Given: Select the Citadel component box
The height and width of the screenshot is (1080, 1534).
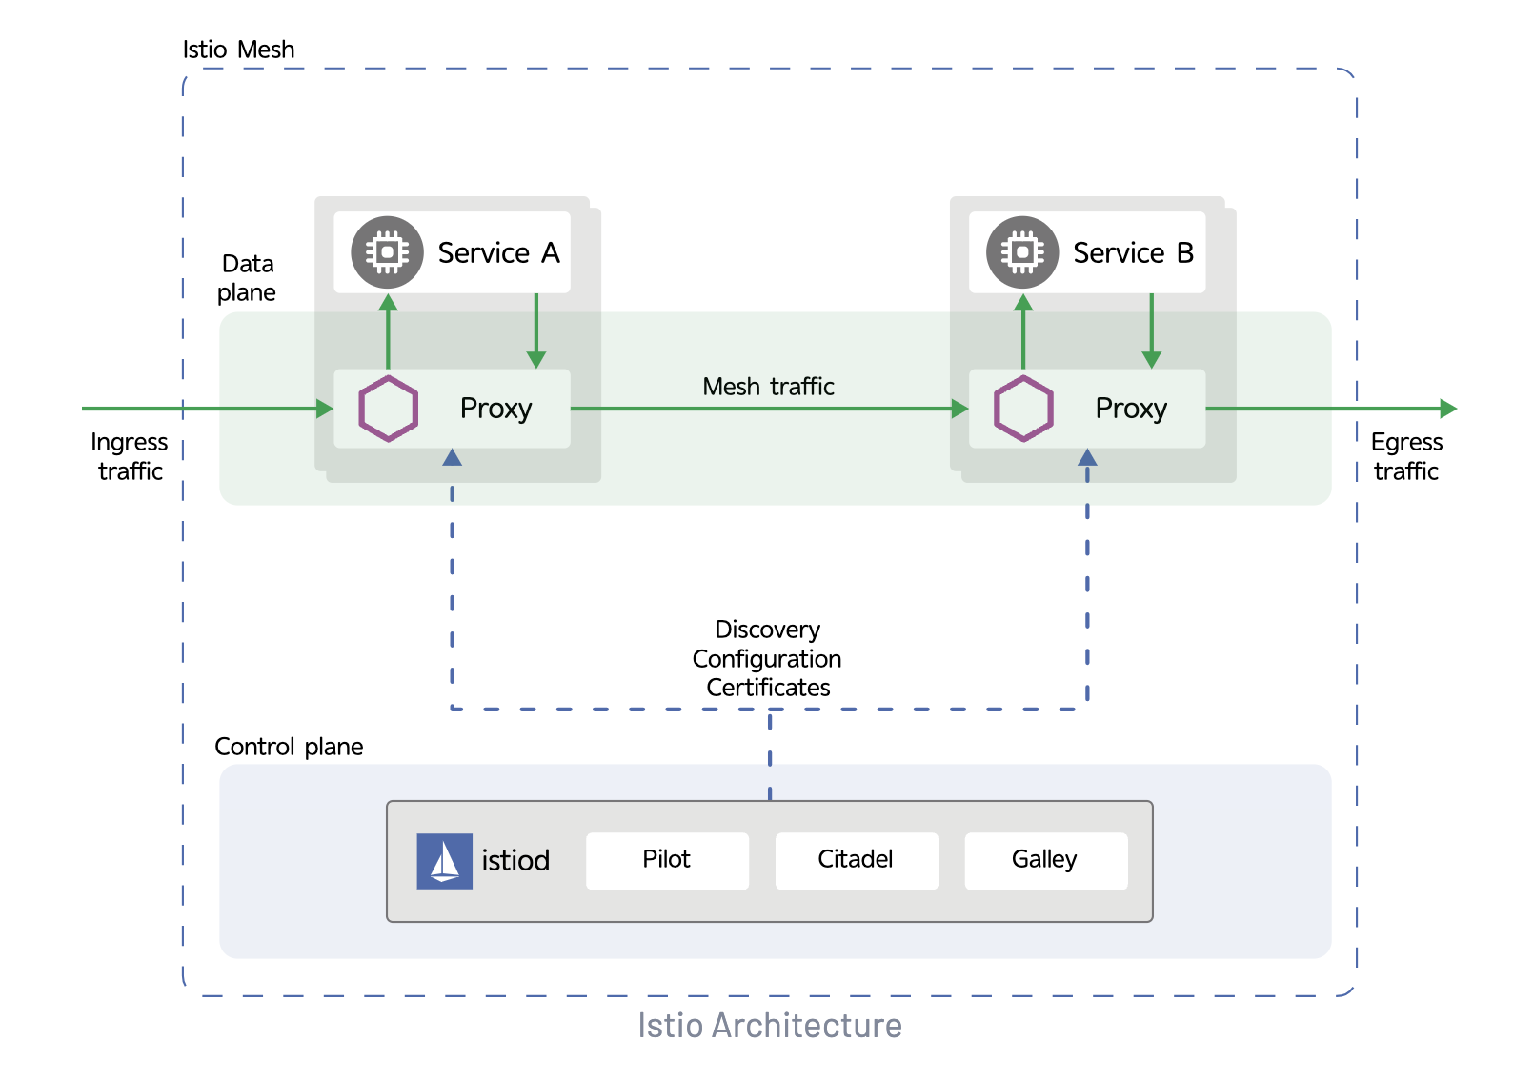Looking at the screenshot, I should coord(857,861).
